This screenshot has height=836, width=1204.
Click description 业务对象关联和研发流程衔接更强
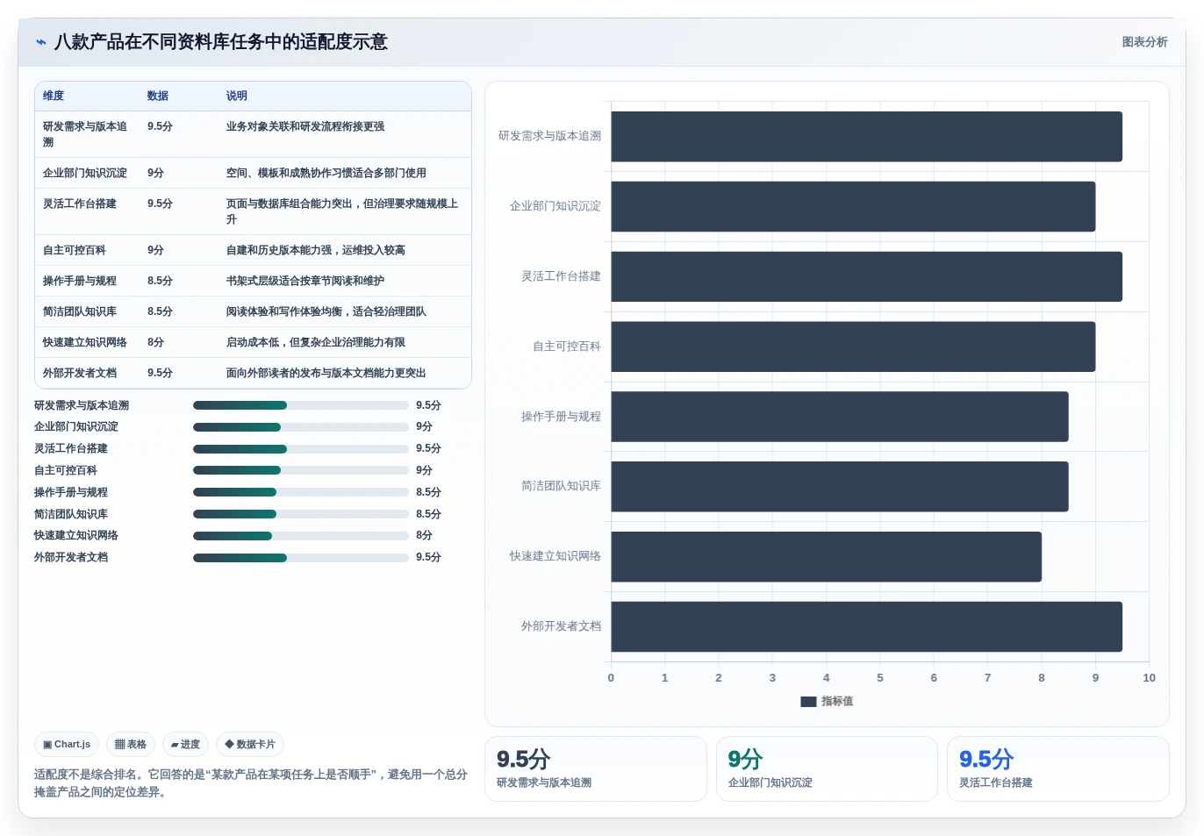pos(305,126)
